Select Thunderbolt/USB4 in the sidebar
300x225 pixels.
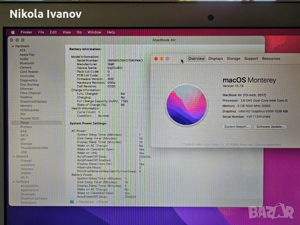coord(34,148)
